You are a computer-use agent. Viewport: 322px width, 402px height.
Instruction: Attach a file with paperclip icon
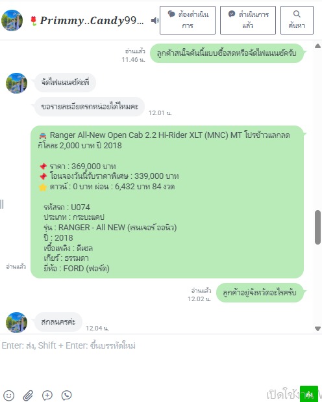click(28, 395)
